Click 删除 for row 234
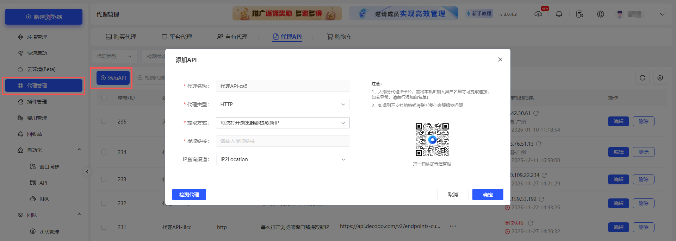This screenshot has width=676, height=241. (x=644, y=152)
